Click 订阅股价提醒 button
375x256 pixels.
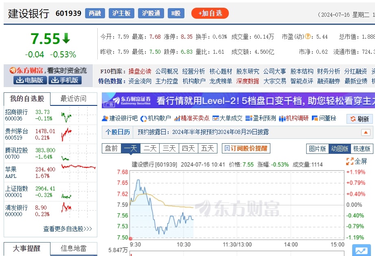(246, 149)
